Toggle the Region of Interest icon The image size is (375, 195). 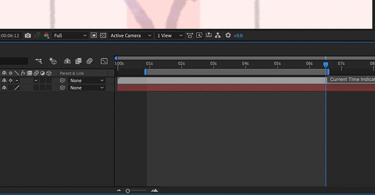94,35
